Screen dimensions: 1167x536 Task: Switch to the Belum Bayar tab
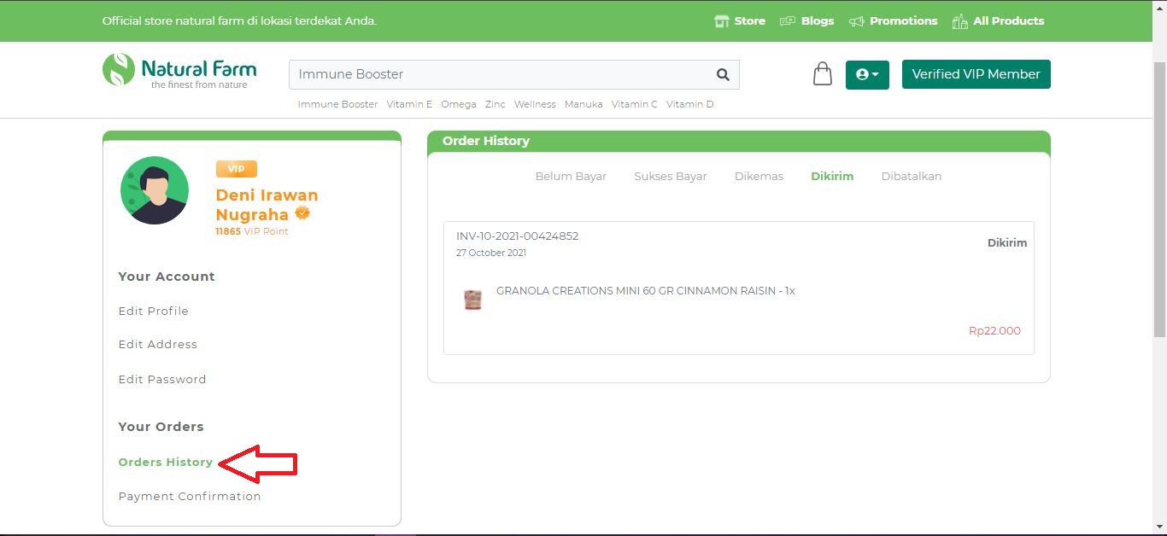pyautogui.click(x=571, y=177)
